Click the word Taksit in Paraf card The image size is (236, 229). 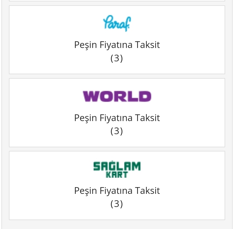click(x=147, y=45)
